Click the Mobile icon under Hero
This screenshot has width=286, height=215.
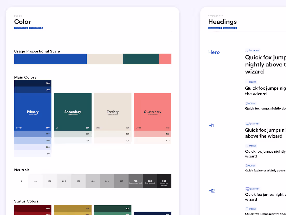(x=246, y=103)
